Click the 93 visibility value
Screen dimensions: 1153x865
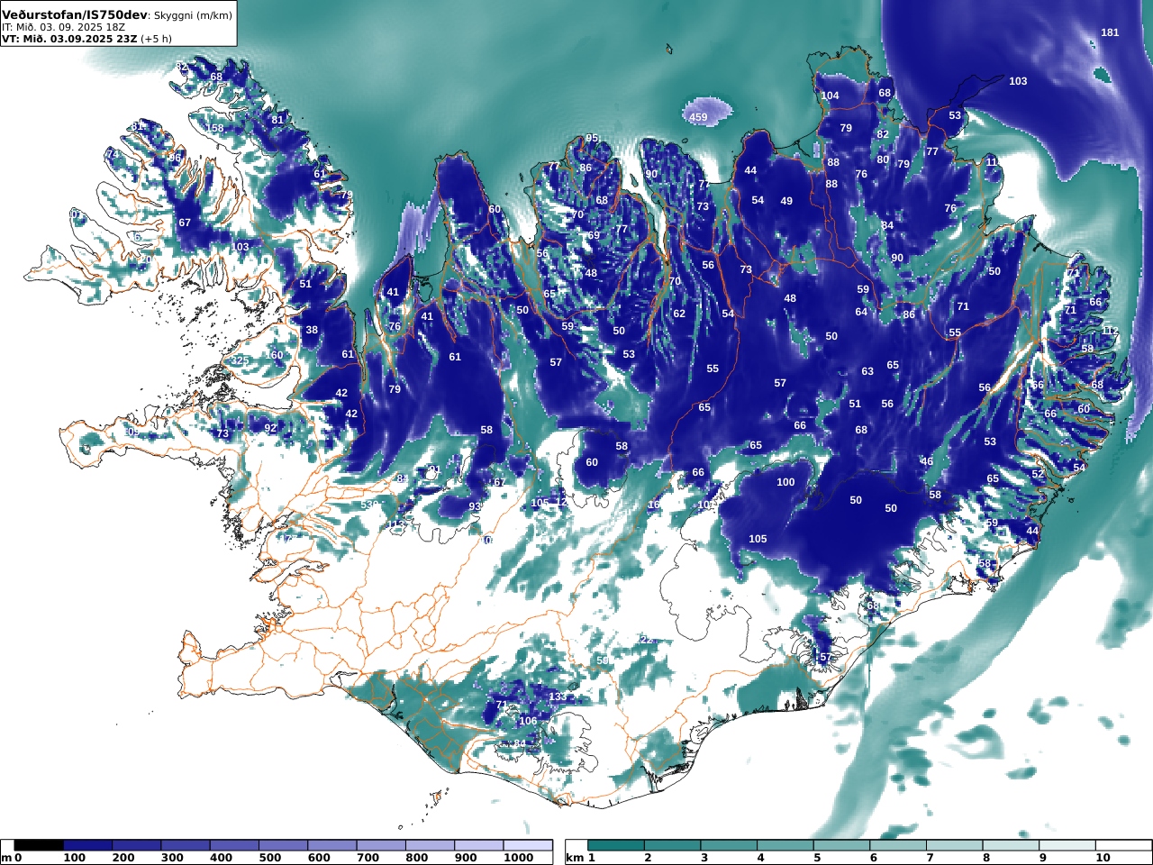click(x=475, y=506)
